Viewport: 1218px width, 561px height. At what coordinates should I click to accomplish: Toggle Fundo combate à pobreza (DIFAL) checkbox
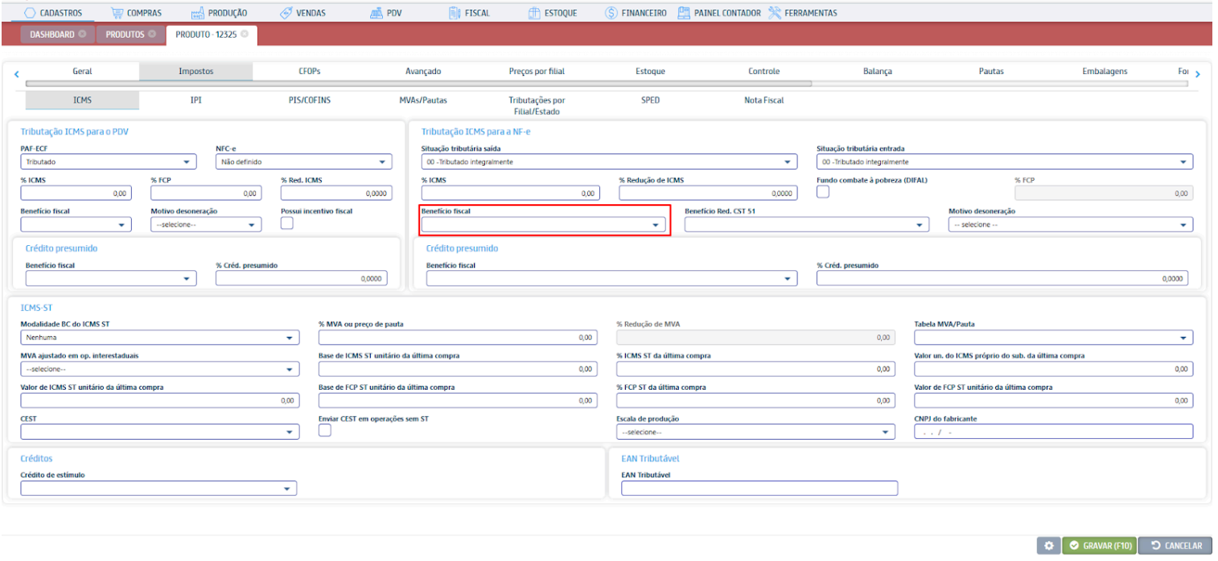tap(823, 193)
